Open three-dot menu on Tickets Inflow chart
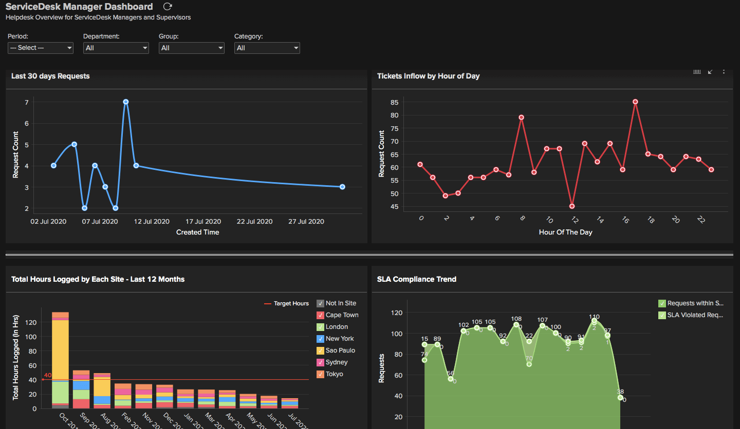The image size is (740, 429). tap(724, 71)
